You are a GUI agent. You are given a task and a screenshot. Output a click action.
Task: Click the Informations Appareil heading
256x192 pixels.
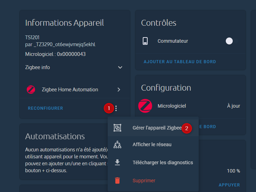pyautogui.click(x=65, y=23)
